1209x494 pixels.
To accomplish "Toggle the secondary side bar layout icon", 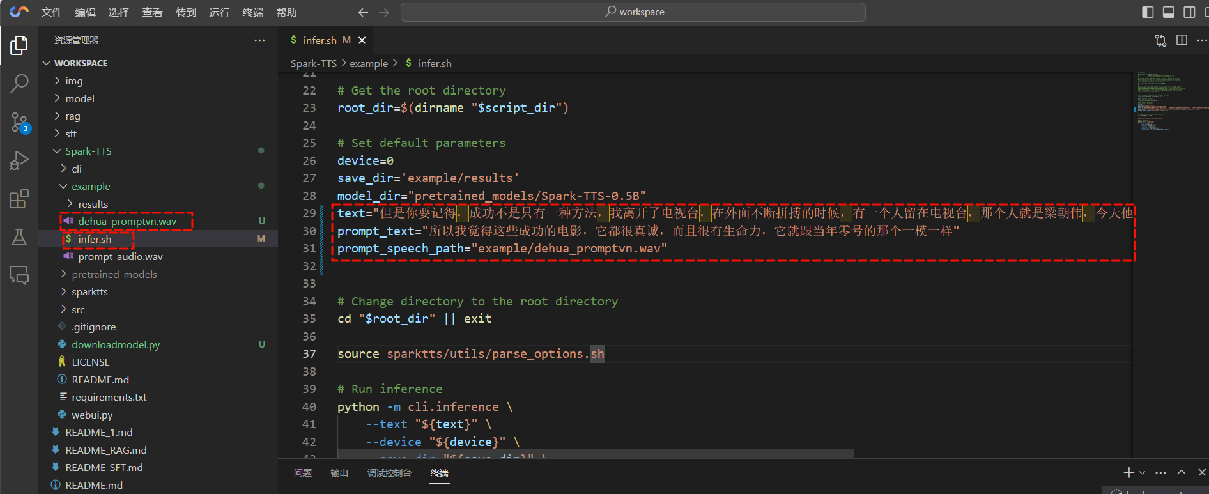I will [1189, 12].
